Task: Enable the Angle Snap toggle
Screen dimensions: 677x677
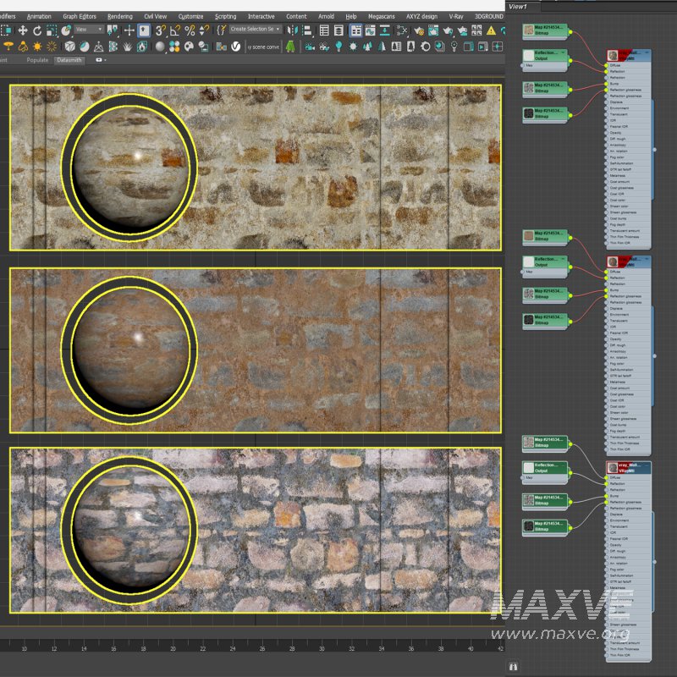Action: (x=173, y=30)
